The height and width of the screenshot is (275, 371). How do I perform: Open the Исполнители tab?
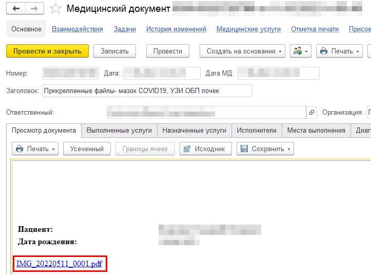point(257,131)
